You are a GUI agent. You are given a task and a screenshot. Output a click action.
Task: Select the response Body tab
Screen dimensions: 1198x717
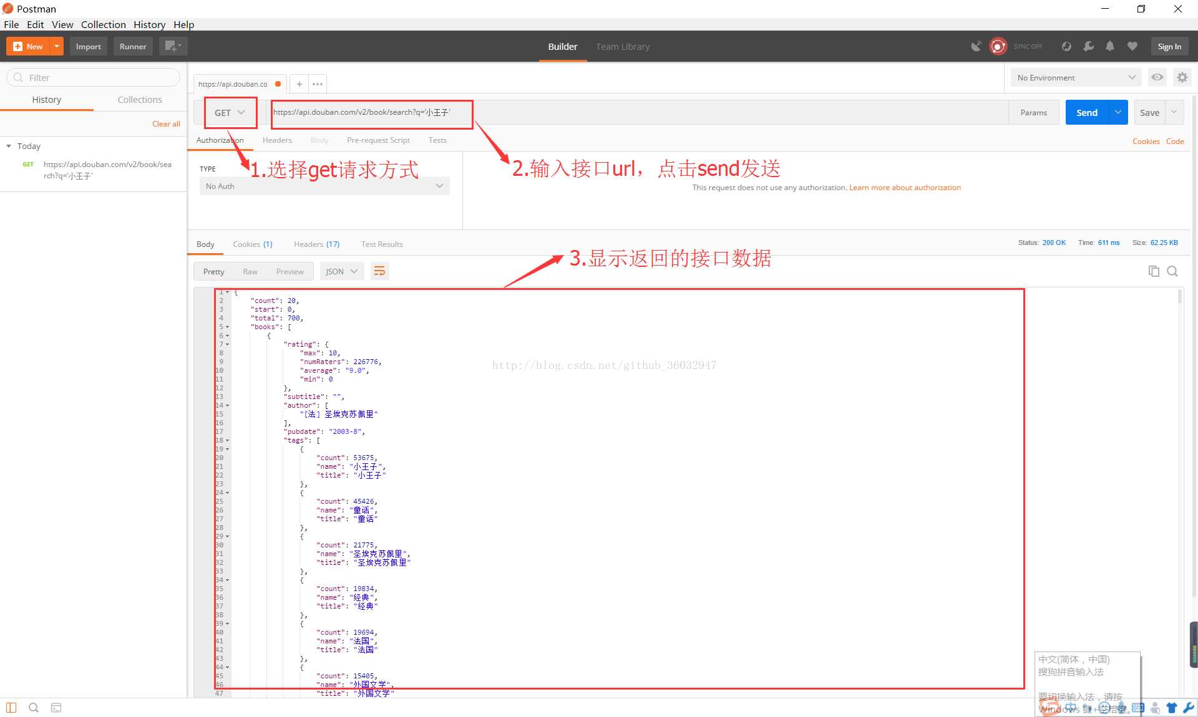coord(205,244)
